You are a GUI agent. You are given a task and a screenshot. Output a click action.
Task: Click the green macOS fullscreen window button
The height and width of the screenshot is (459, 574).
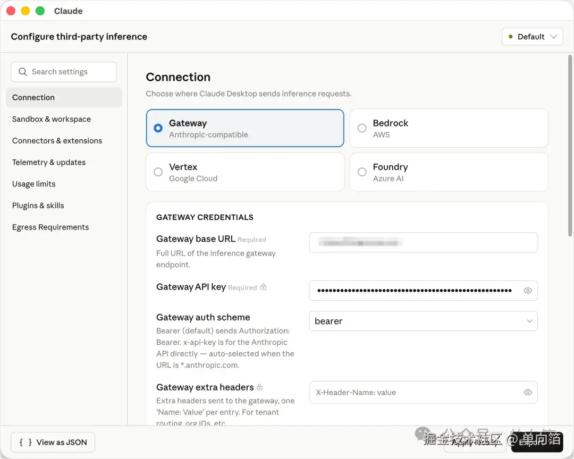click(x=40, y=11)
